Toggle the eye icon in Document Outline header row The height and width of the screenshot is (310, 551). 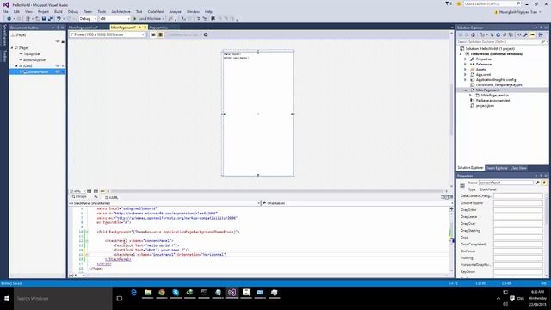pos(58,41)
